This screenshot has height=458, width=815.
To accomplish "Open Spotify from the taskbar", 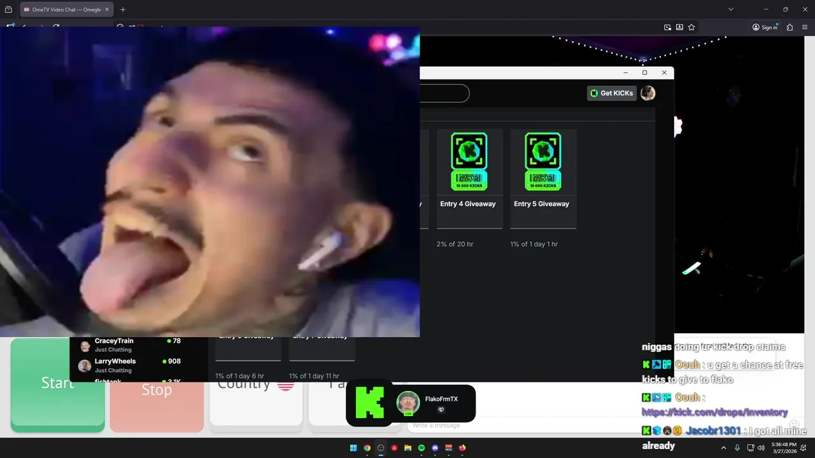I will click(x=422, y=448).
